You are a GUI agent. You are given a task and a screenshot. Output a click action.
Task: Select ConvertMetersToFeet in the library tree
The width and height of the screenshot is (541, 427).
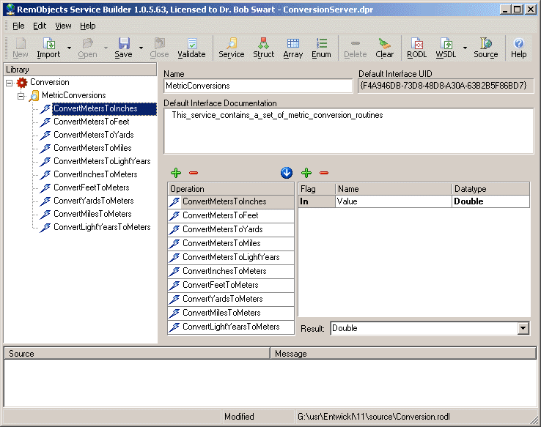(x=91, y=122)
